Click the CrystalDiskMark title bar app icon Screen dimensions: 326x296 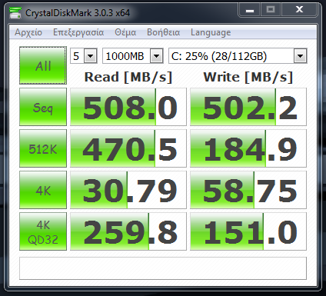[x=15, y=13]
